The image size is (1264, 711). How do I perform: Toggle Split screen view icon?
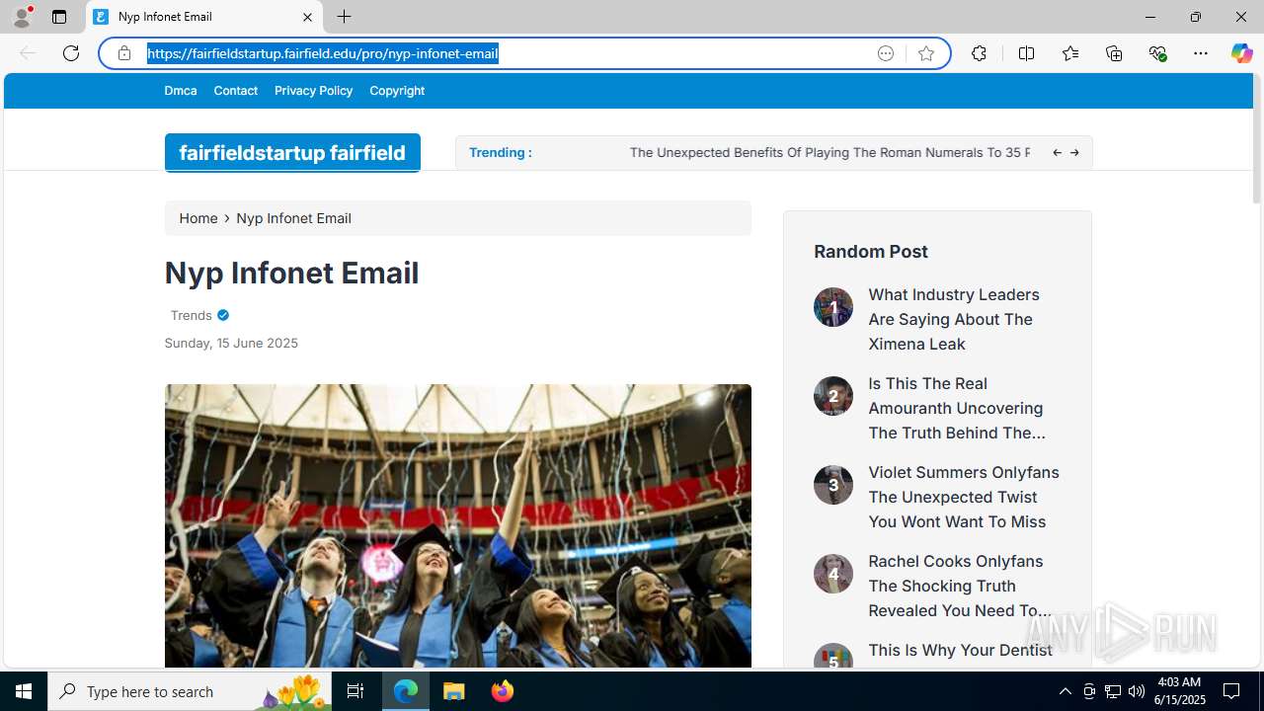1026,53
